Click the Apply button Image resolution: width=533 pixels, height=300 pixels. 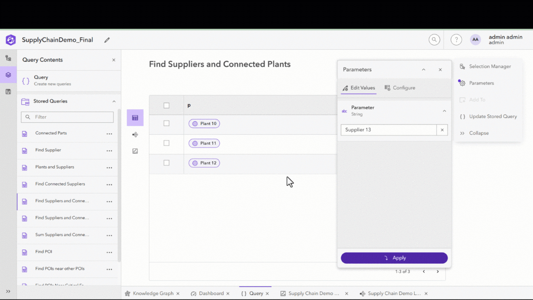pos(394,258)
